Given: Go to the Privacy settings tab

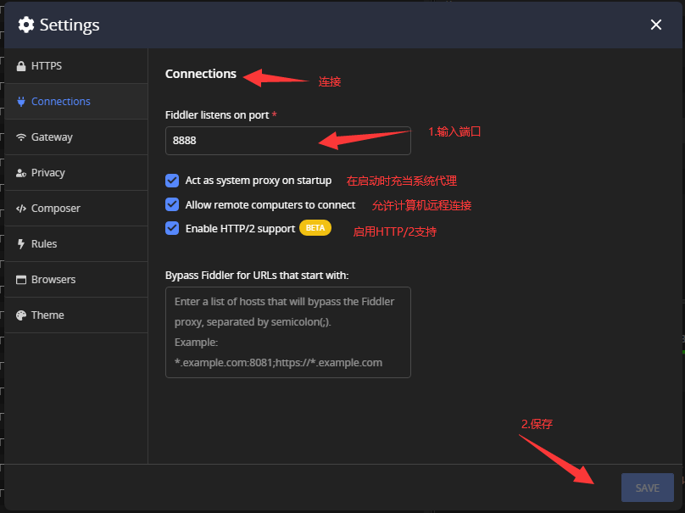Looking at the screenshot, I should [76, 173].
